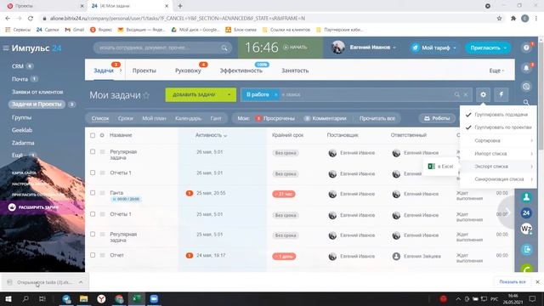Viewport: 544px width, 306px height.
Task: Tick checkbox for Отчеты 1 dated 25 мая
Action: coord(93,214)
